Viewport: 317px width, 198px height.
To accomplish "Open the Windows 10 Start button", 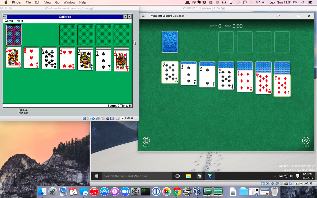I will point(96,176).
